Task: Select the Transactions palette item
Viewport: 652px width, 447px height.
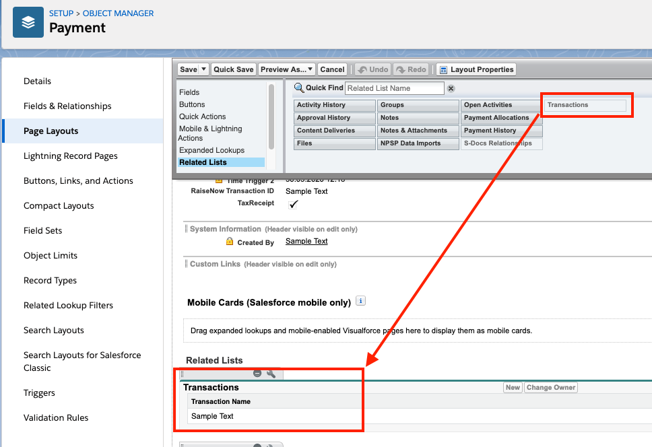Action: click(585, 105)
